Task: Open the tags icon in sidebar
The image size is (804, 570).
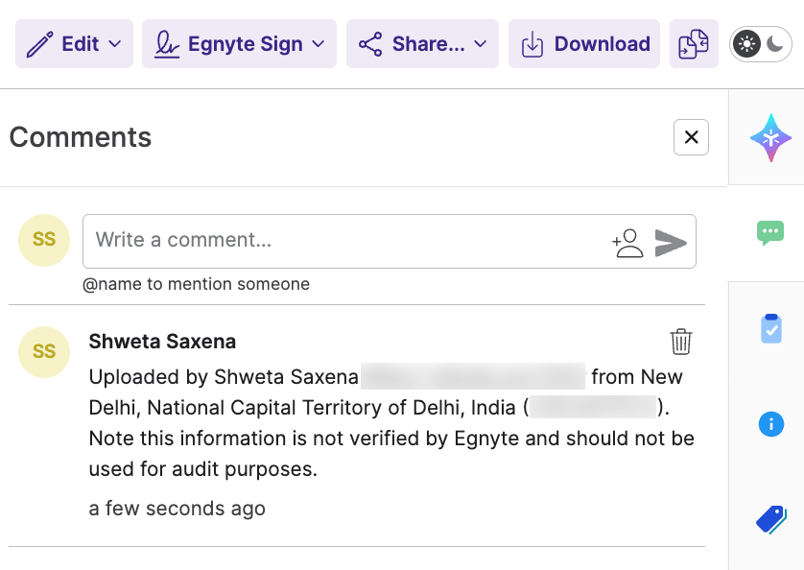Action: [x=770, y=520]
